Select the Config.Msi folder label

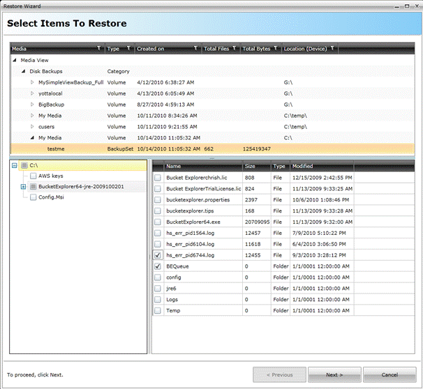tap(51, 197)
